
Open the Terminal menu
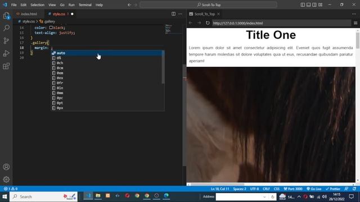pyautogui.click(x=85, y=5)
